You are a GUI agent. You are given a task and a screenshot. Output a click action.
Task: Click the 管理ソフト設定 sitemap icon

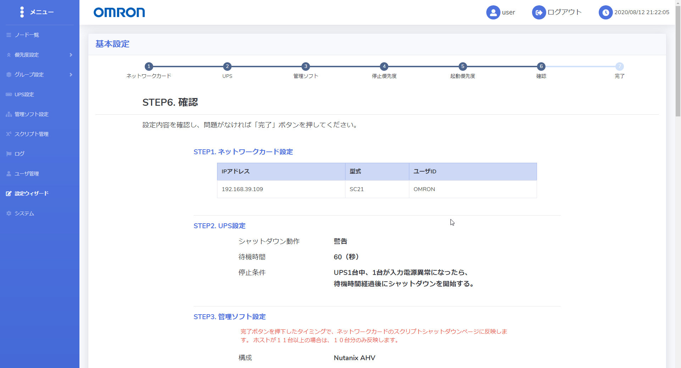[9, 114]
